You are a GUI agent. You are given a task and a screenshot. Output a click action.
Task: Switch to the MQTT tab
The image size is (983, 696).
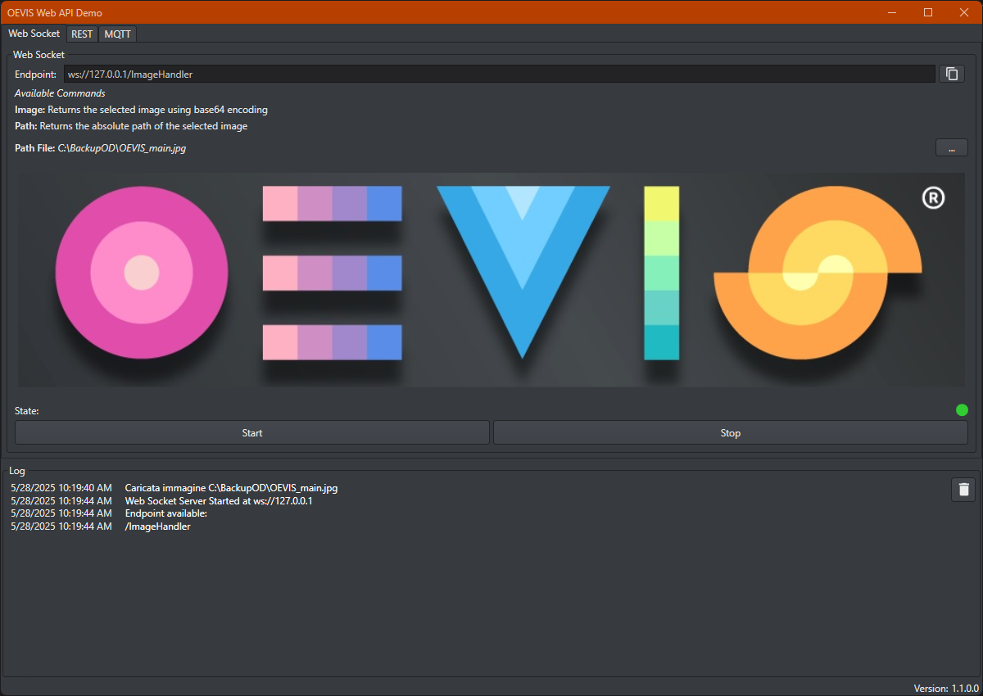tap(118, 34)
